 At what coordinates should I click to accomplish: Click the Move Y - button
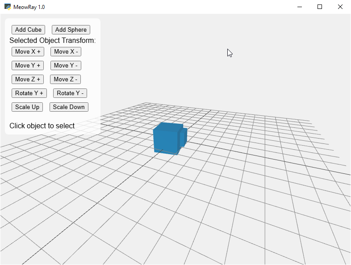pos(66,65)
